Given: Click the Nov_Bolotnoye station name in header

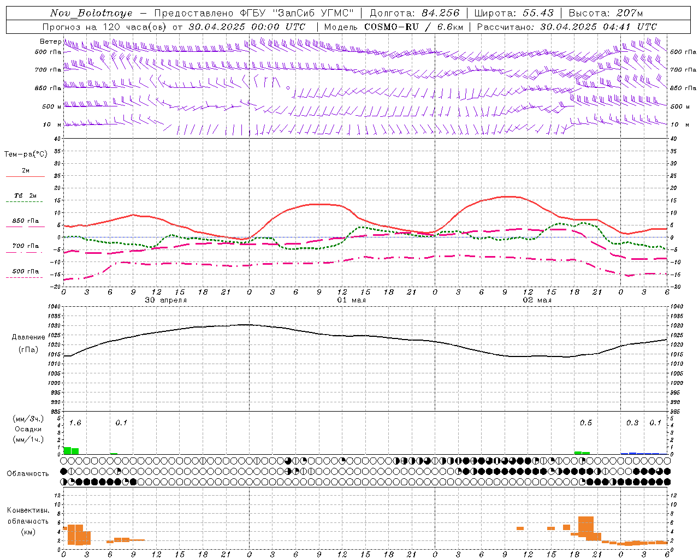Looking at the screenshot, I should [91, 13].
